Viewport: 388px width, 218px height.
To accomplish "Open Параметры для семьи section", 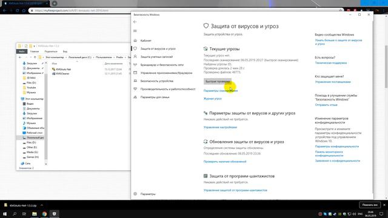I will click(x=155, y=97).
